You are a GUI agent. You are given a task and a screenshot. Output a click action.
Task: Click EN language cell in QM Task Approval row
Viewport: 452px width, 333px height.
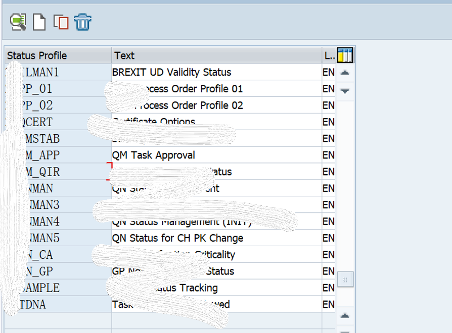point(329,155)
